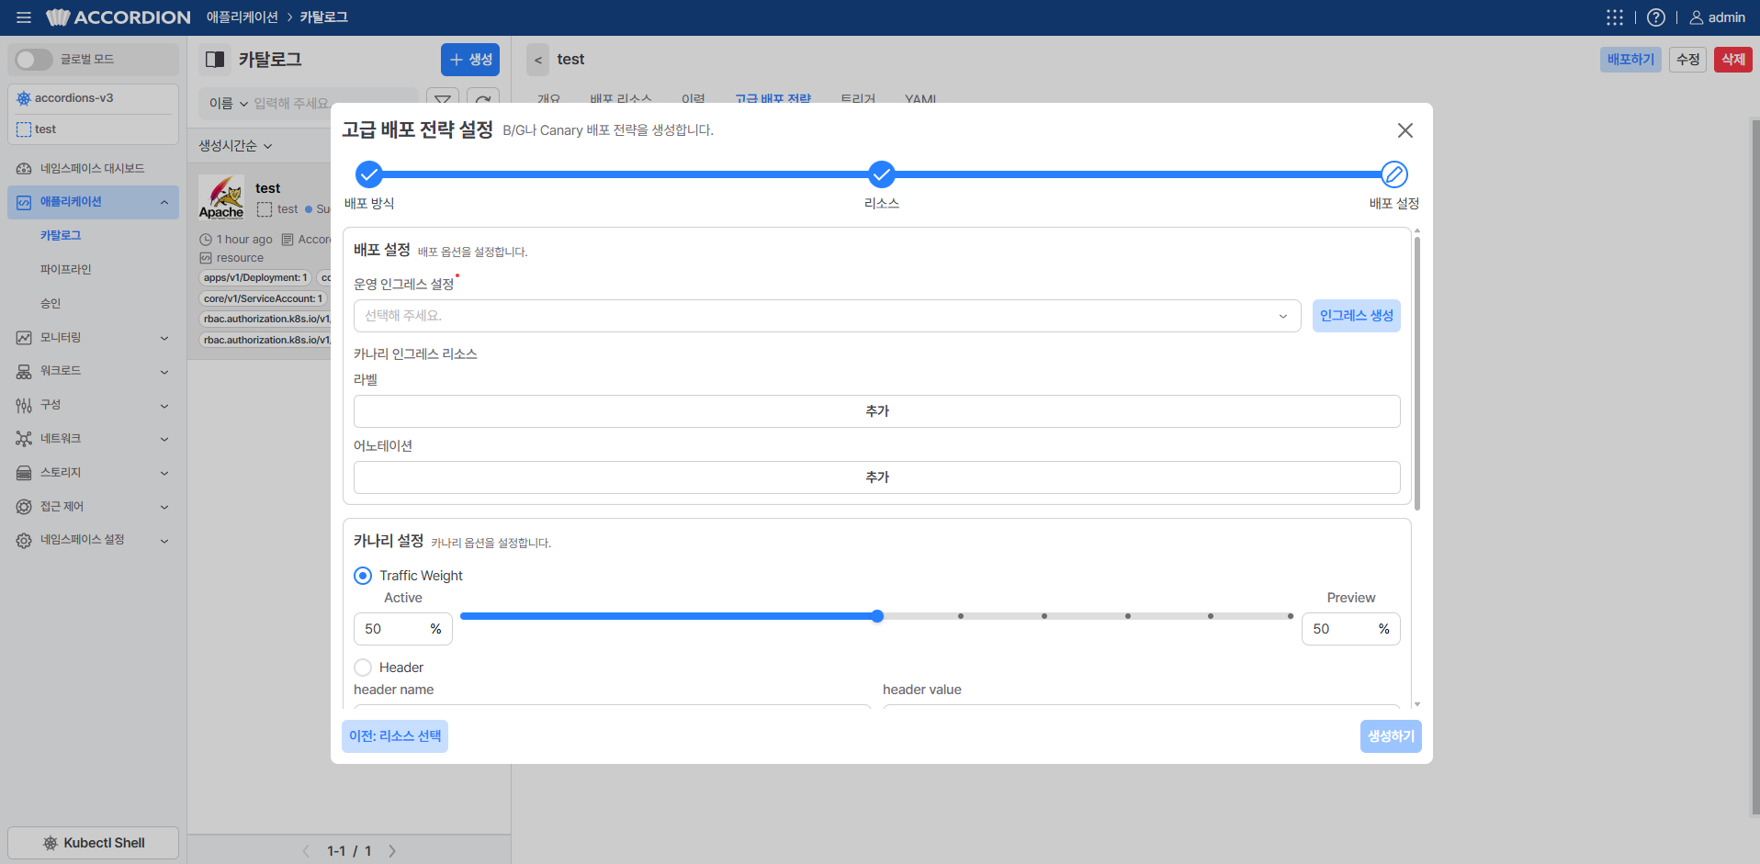Image resolution: width=1760 pixels, height=864 pixels.
Task: Click the 리소스 step circle
Action: point(882,174)
